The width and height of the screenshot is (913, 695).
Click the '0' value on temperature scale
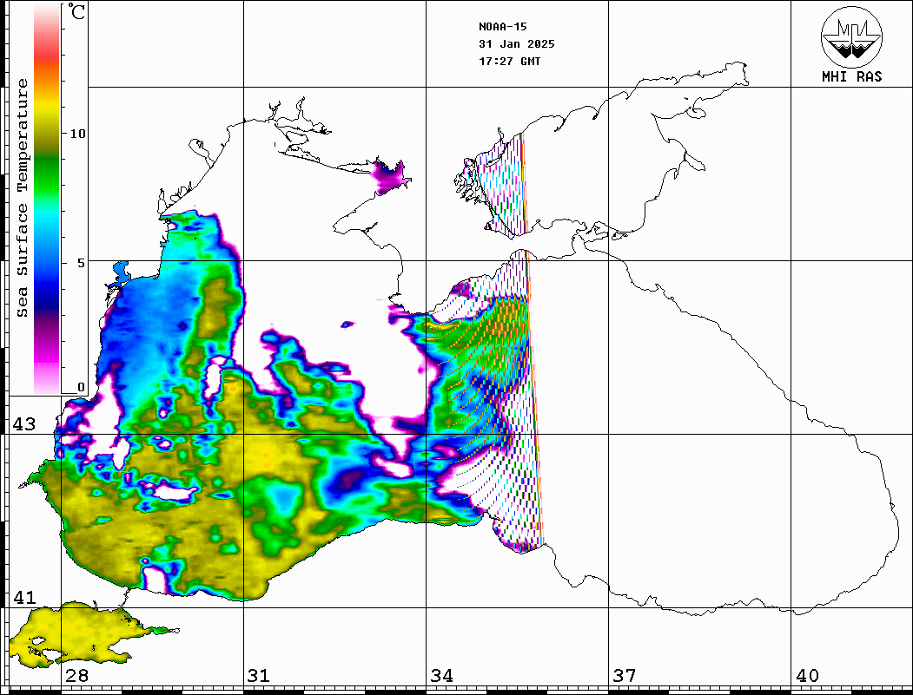[x=81, y=387]
